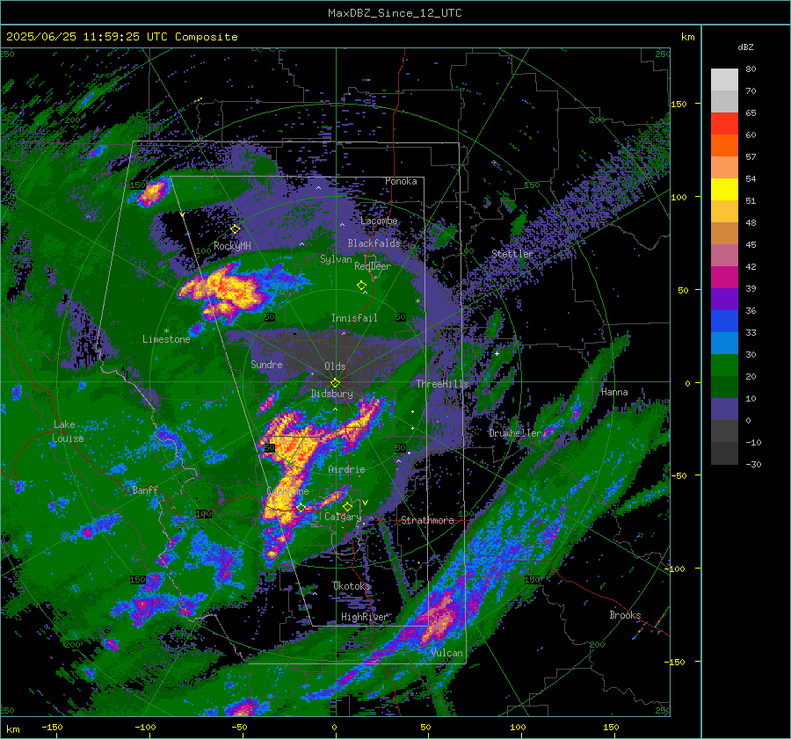Click the Innisfail town label
The image size is (791, 739).
pyautogui.click(x=354, y=318)
